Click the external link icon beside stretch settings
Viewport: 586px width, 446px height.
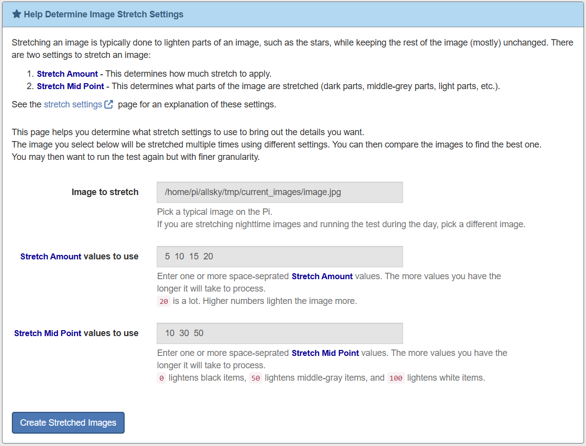(x=109, y=104)
